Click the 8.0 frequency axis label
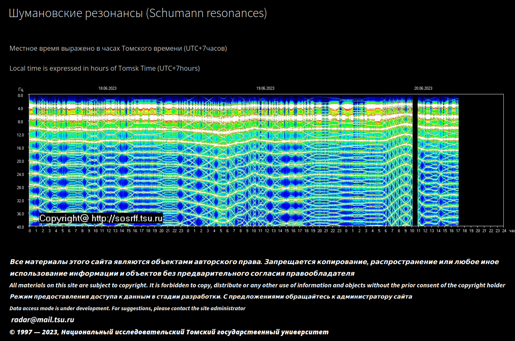The width and height of the screenshot is (515, 341). 20,122
